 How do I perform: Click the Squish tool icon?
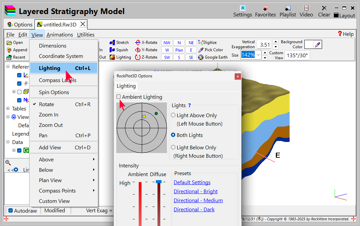point(112,50)
